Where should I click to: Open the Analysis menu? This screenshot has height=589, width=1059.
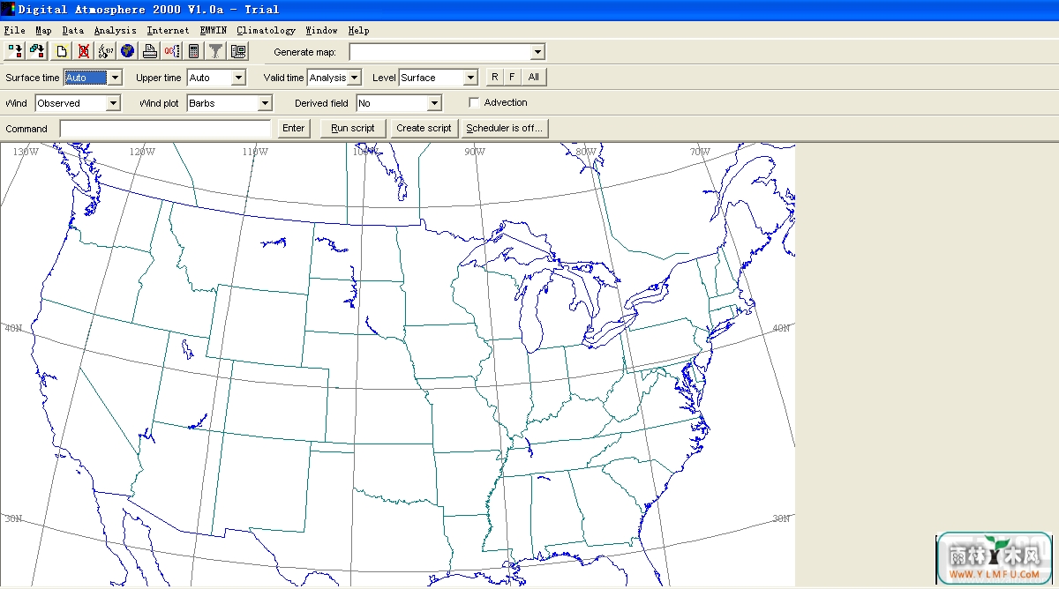coord(116,31)
